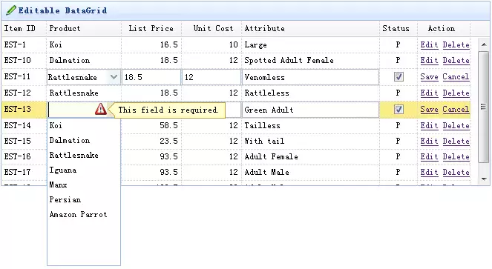The width and height of the screenshot is (492, 269).
Task: Click Edit link for EST-14
Action: (x=429, y=126)
